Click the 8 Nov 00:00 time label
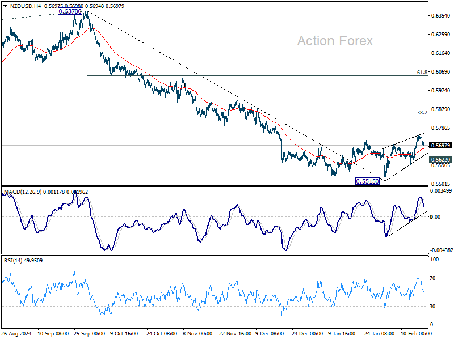454x340 pixels. pos(198,333)
